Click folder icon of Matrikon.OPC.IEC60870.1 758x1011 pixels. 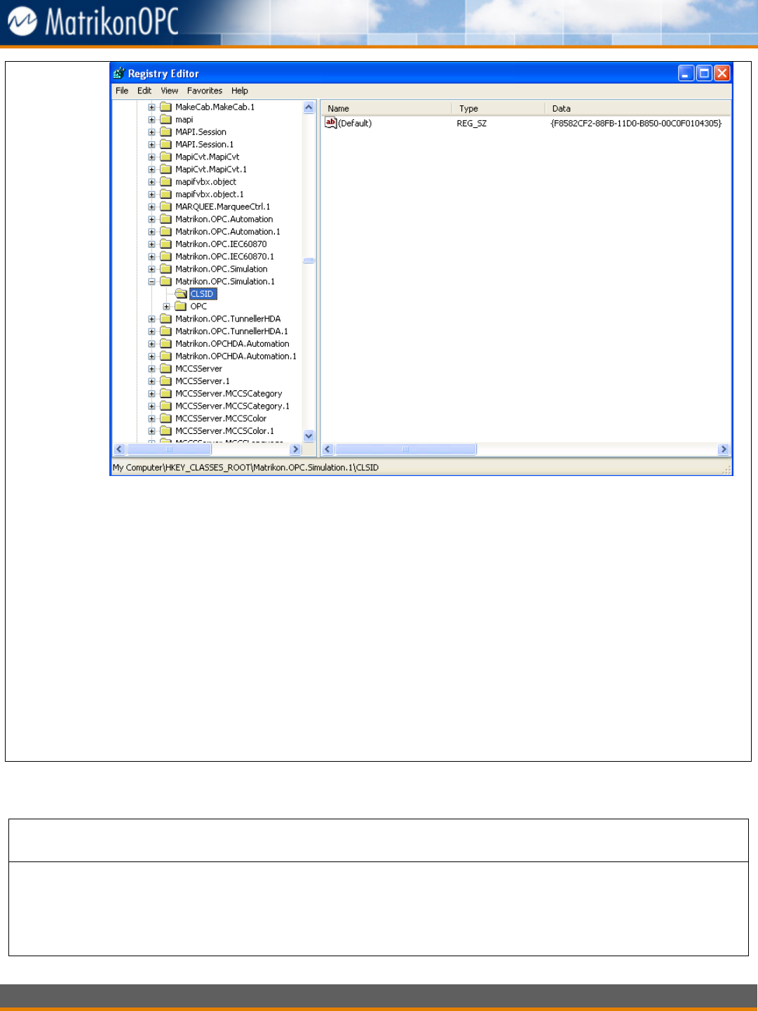click(165, 256)
